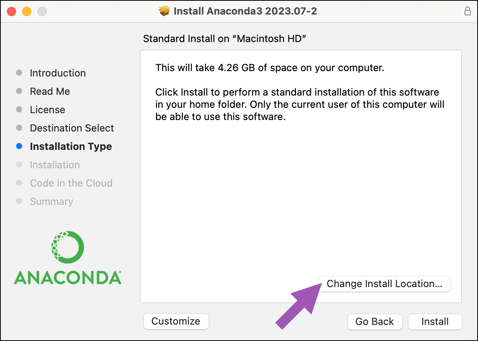The width and height of the screenshot is (478, 341).
Task: Click the bullet beside Introduction
Action: click(19, 73)
